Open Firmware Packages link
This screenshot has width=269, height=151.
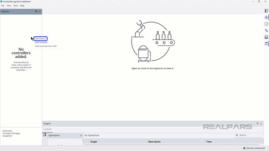pyautogui.click(x=11, y=133)
